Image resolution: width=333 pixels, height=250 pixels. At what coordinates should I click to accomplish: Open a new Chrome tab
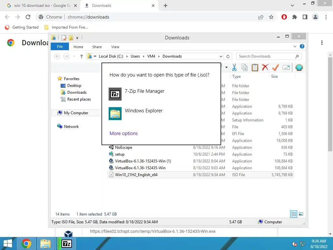tap(166, 6)
